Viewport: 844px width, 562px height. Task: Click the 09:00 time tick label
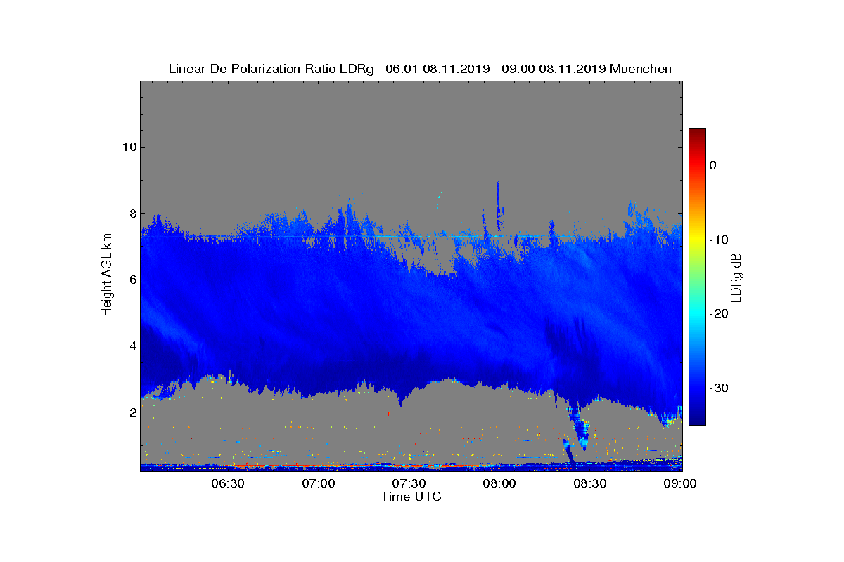click(x=680, y=483)
